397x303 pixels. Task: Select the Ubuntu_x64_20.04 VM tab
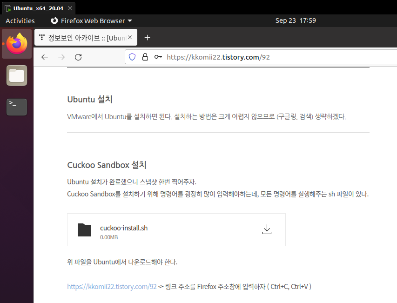[38, 8]
